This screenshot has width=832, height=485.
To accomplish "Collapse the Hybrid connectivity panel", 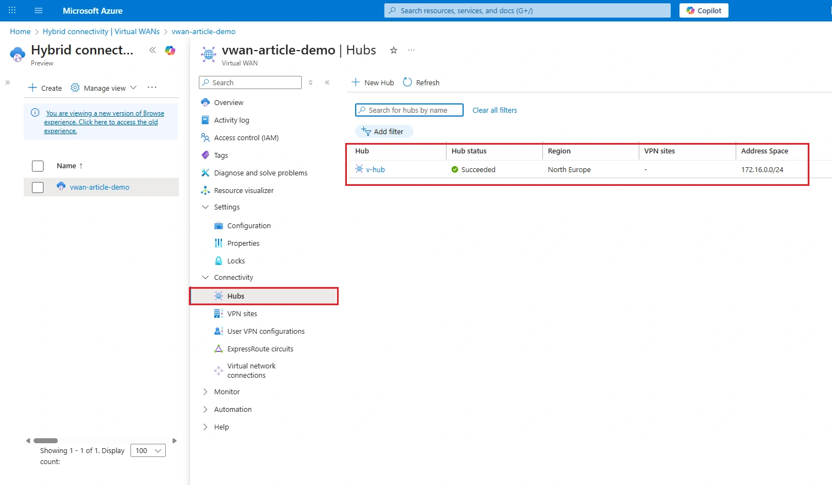I will coord(153,50).
